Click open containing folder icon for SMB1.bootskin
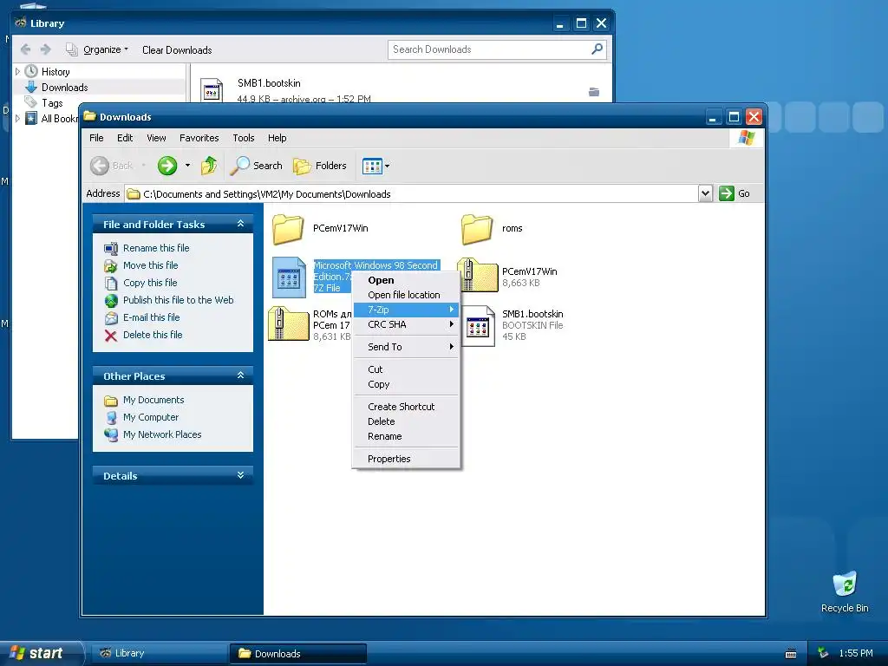 click(x=593, y=92)
